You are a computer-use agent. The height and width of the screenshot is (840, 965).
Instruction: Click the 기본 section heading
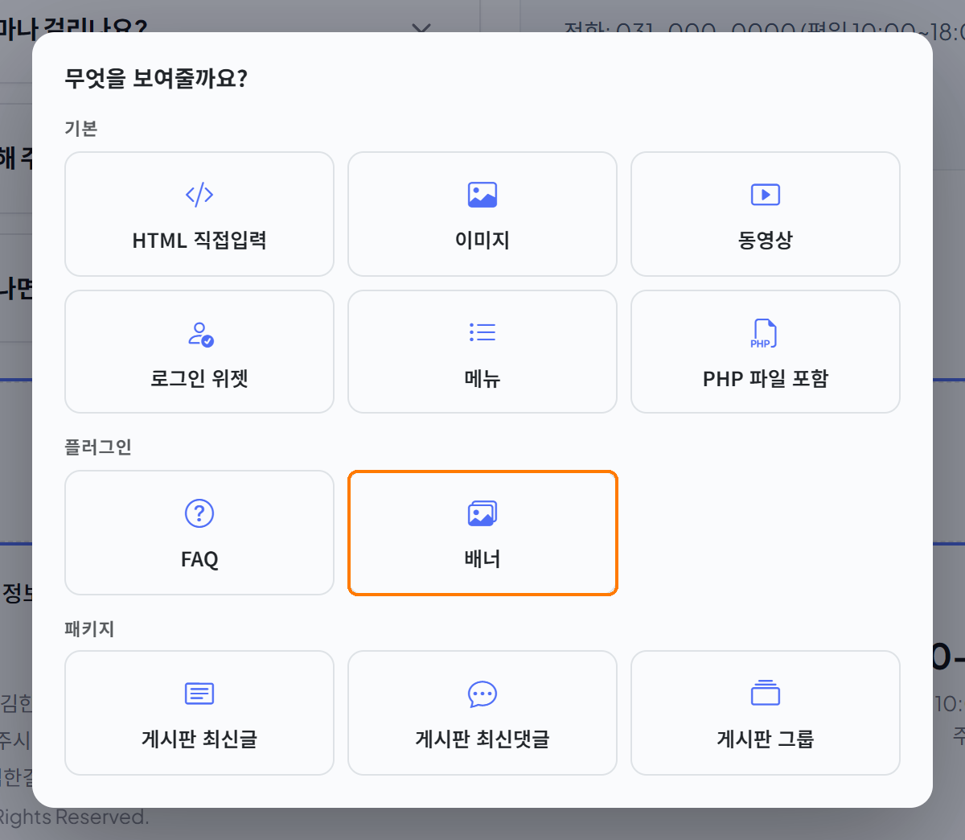pos(81,129)
